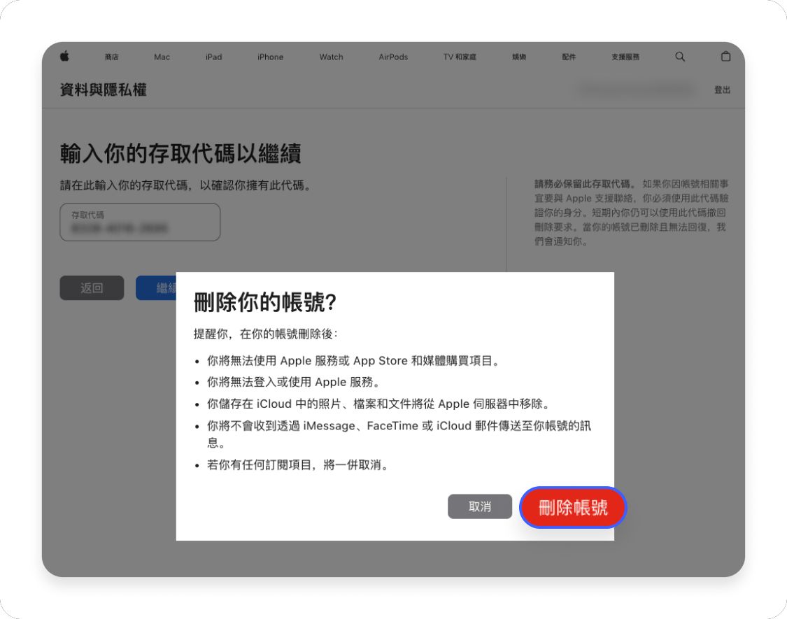Open the AirPods navigation item
The width and height of the screenshot is (787, 619).
(393, 57)
